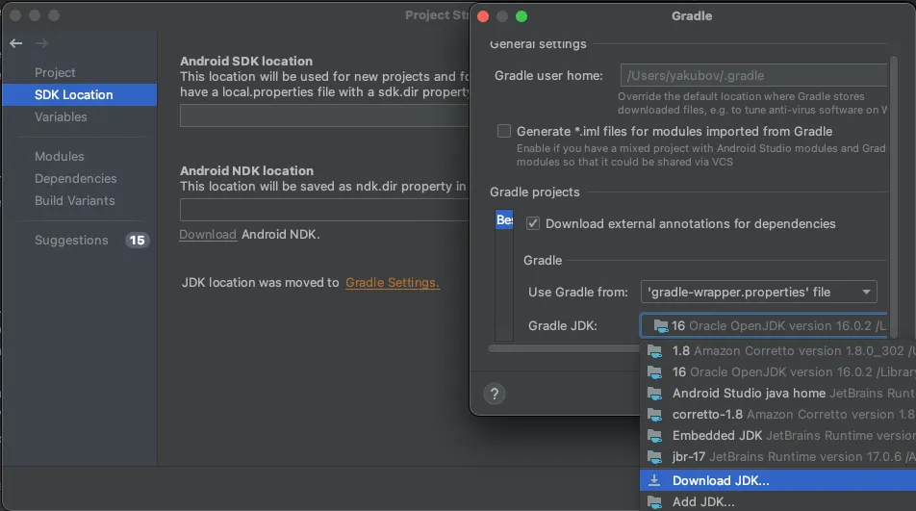Open Build Variants section in sidebar
The image size is (916, 511).
click(x=75, y=201)
